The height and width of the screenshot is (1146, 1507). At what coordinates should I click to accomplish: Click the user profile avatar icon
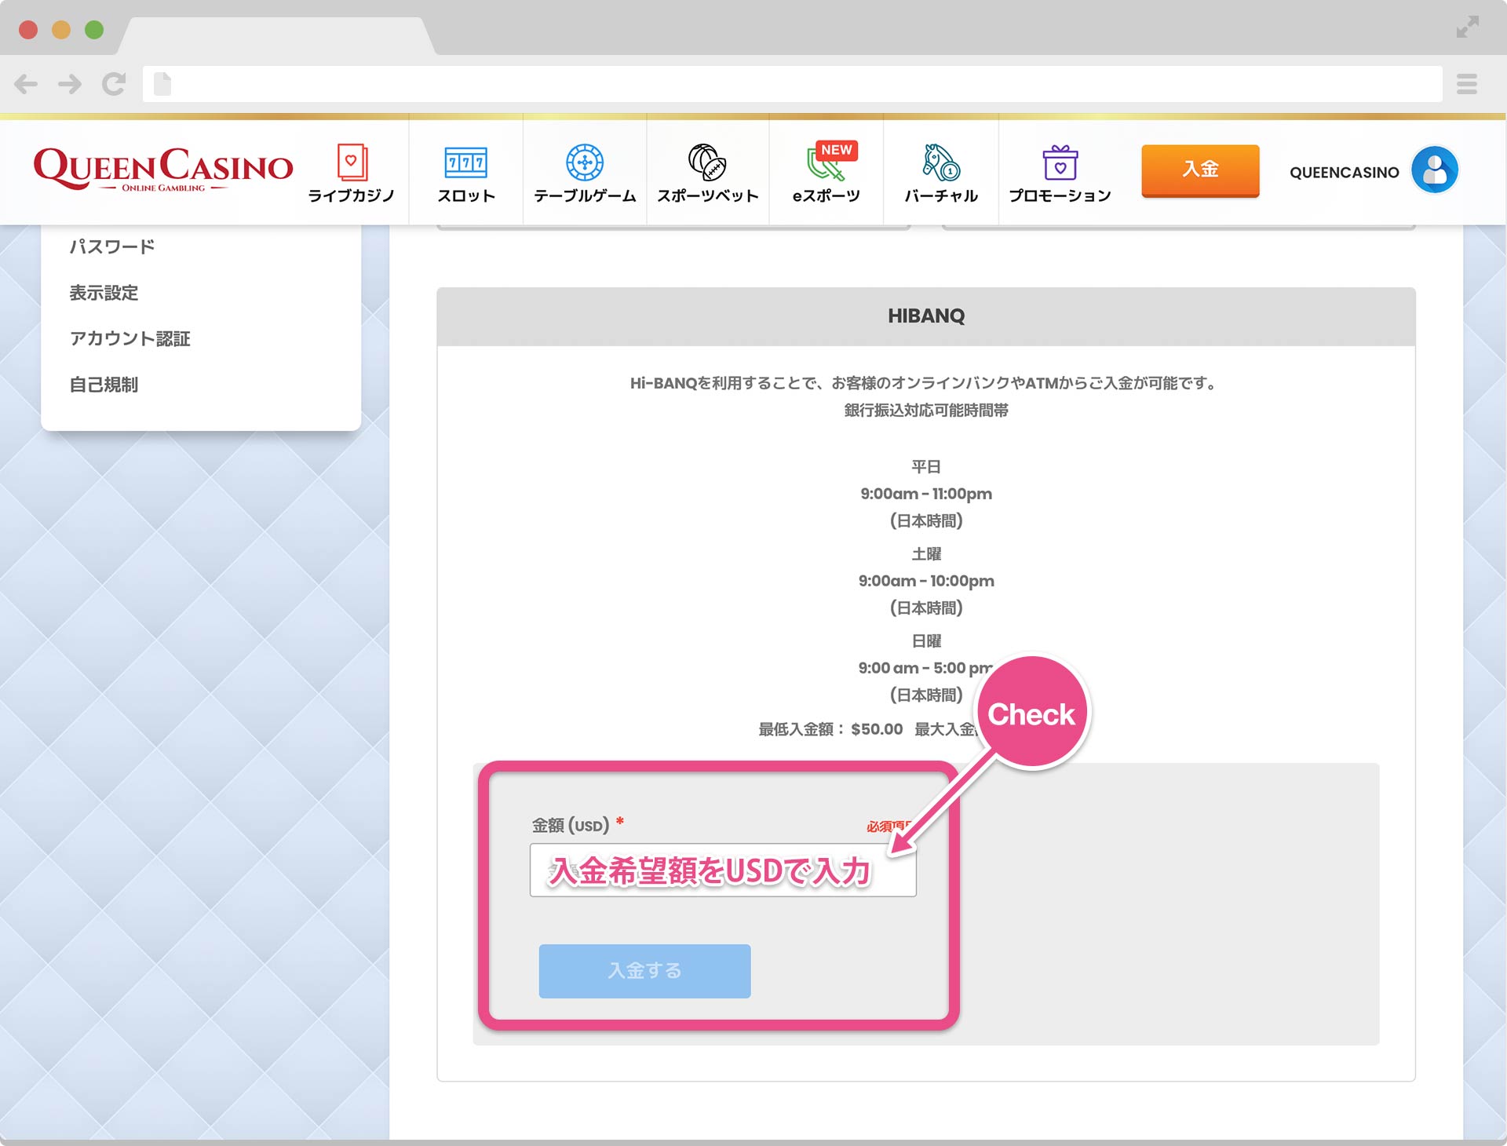[1435, 170]
